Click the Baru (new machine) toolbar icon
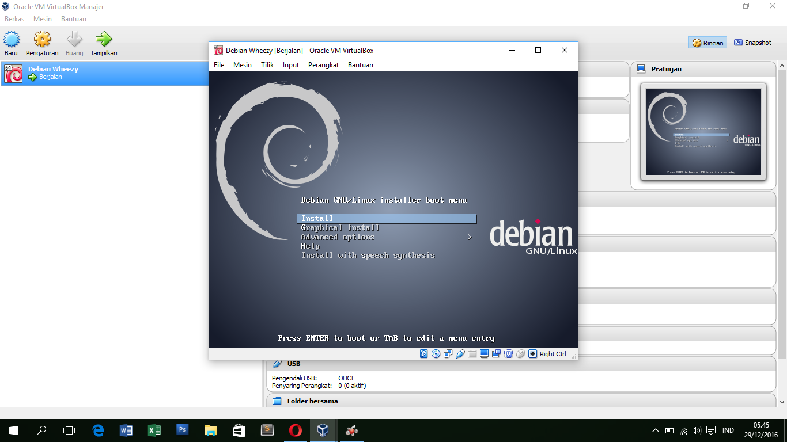The width and height of the screenshot is (787, 442). click(12, 40)
